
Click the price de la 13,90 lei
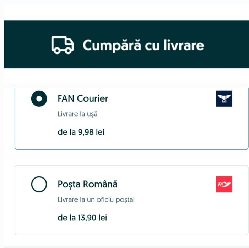(x=82, y=218)
